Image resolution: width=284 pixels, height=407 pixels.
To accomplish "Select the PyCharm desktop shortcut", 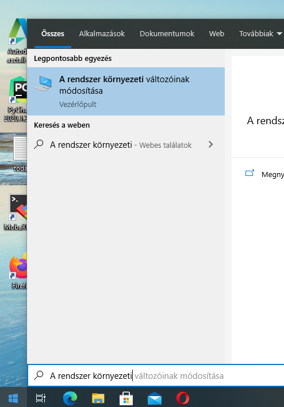I will point(16,99).
